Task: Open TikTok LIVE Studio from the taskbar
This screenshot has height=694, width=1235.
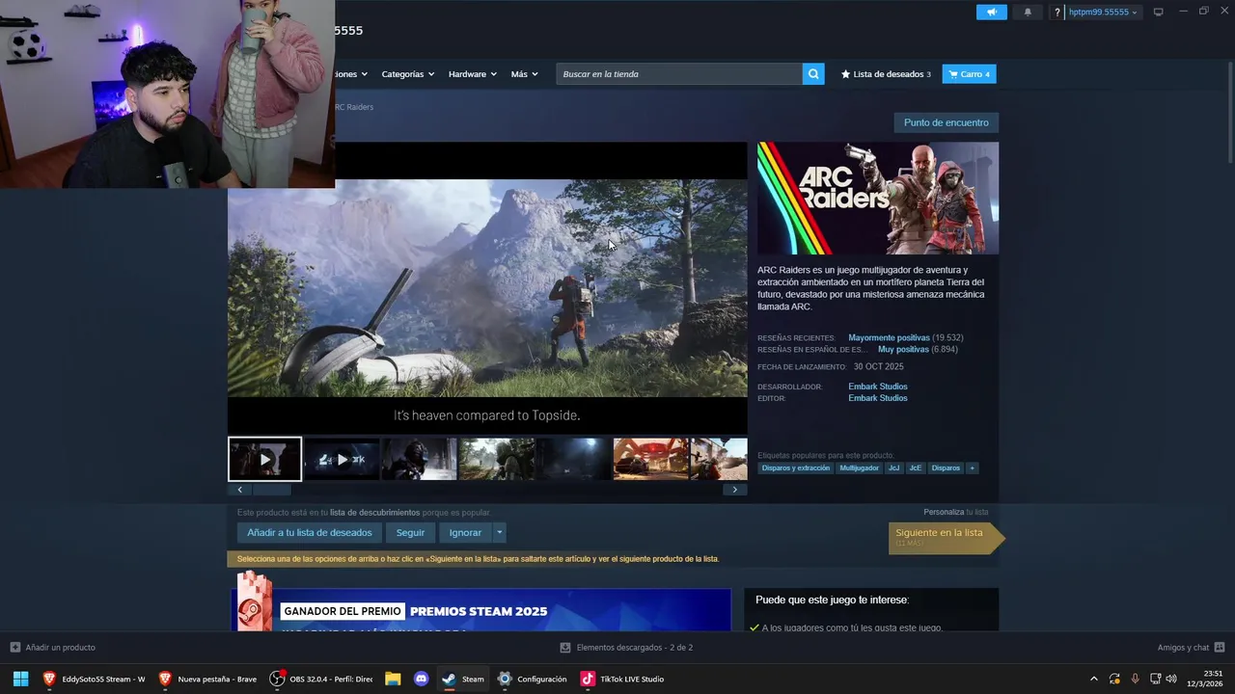Action: pos(622,679)
